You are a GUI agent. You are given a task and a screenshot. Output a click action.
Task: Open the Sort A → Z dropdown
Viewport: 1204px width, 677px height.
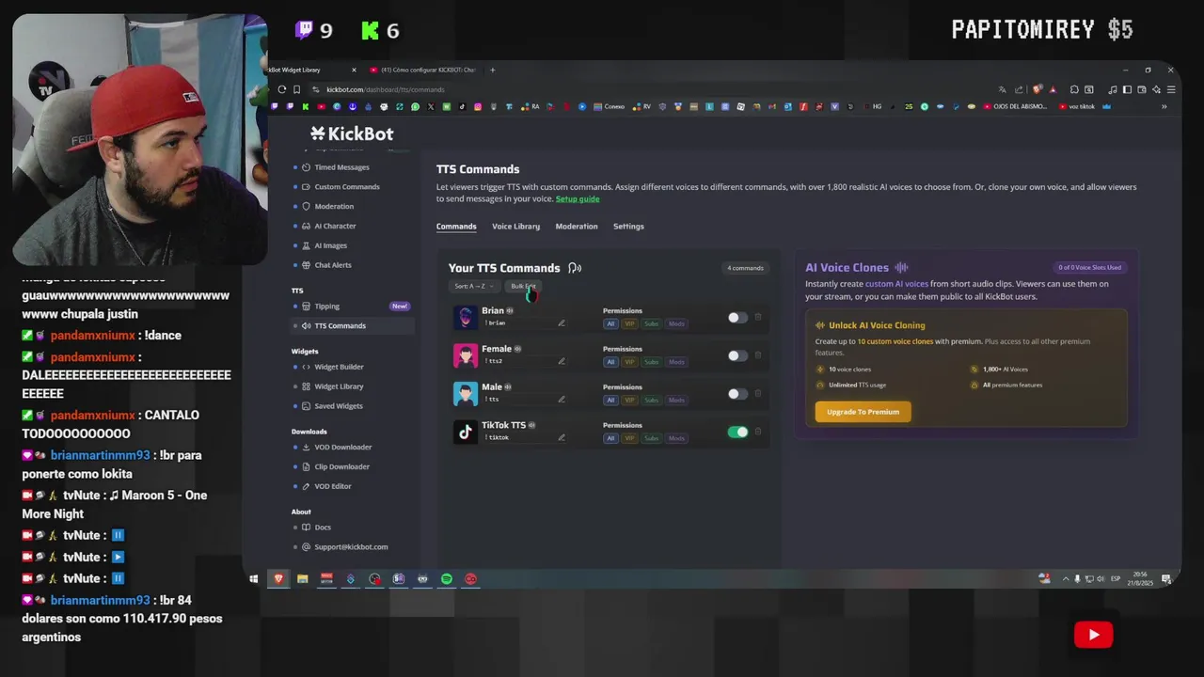click(x=474, y=287)
